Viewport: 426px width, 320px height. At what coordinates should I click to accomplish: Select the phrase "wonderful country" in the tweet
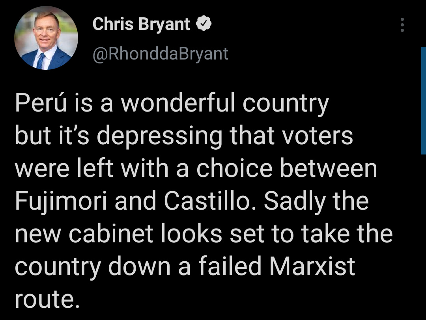click(x=224, y=103)
